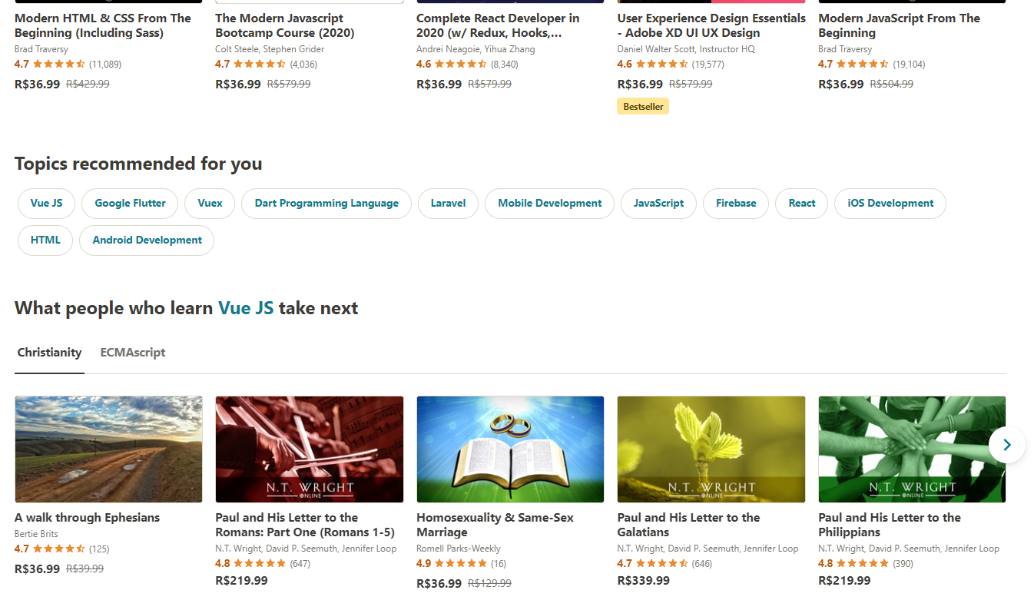Image resolution: width=1034 pixels, height=610 pixels.
Task: Select the Vue JS topic chip
Action: [x=46, y=204]
